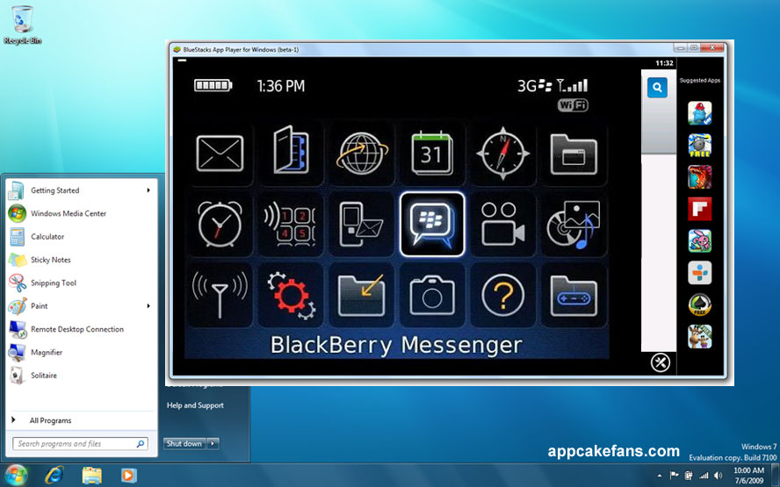Expand Getting Started submenu arrow

coord(148,190)
